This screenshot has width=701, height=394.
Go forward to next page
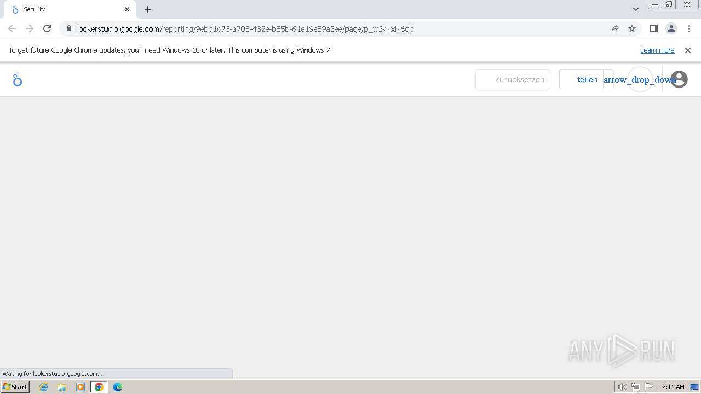[30, 28]
